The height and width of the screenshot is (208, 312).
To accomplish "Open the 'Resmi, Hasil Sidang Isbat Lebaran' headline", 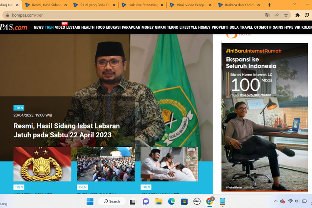I will (x=67, y=130).
